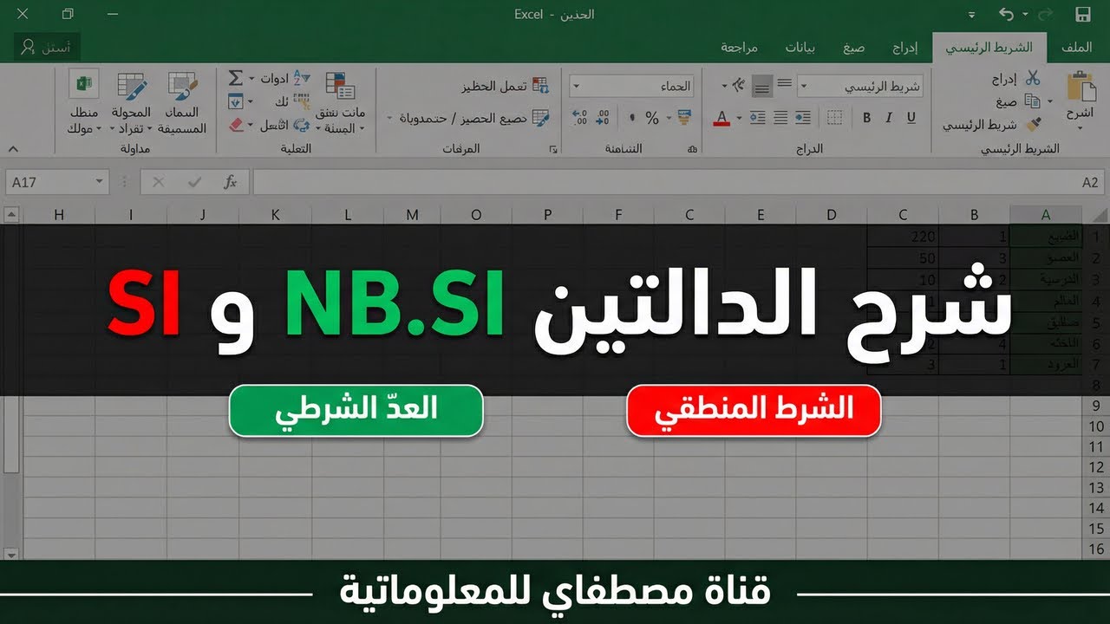Click the Format as Table icon
This screenshot has width=1110, height=624.
point(541,118)
